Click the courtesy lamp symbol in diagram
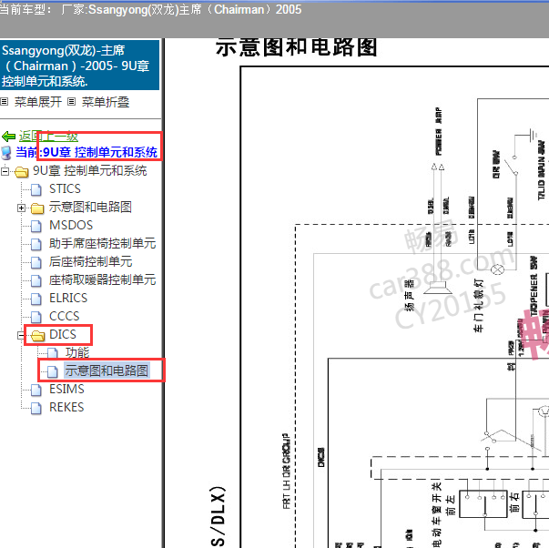549x548 pixels. click(497, 270)
